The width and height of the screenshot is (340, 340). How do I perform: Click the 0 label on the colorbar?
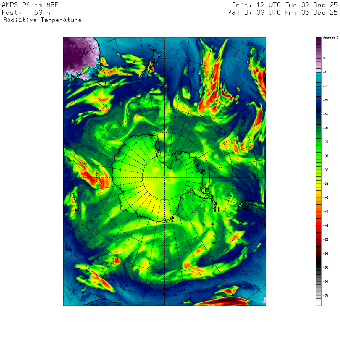pos(324,58)
